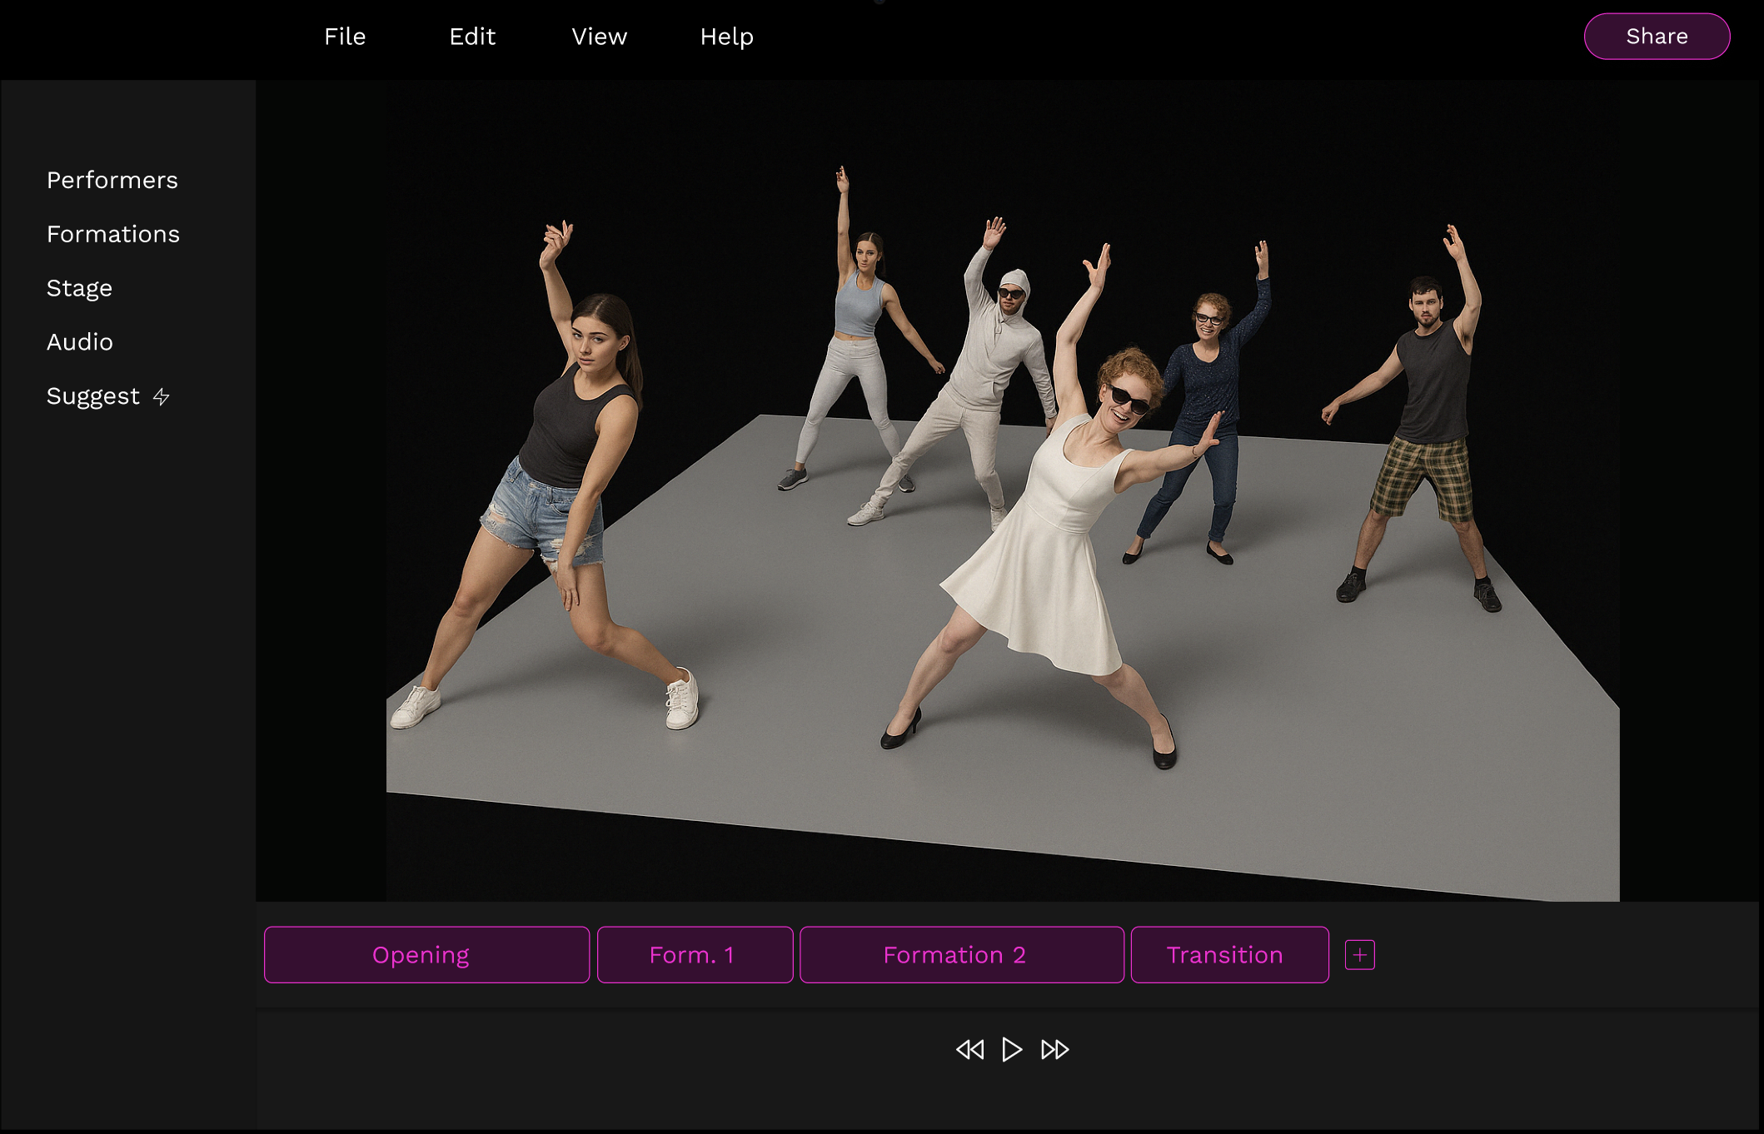The height and width of the screenshot is (1134, 1764).
Task: Select the Opening timeline segment
Action: [x=426, y=955]
